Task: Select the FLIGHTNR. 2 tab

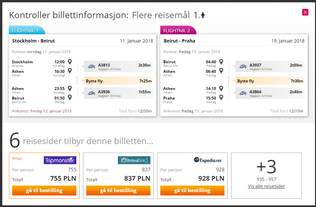Action: coord(178,30)
